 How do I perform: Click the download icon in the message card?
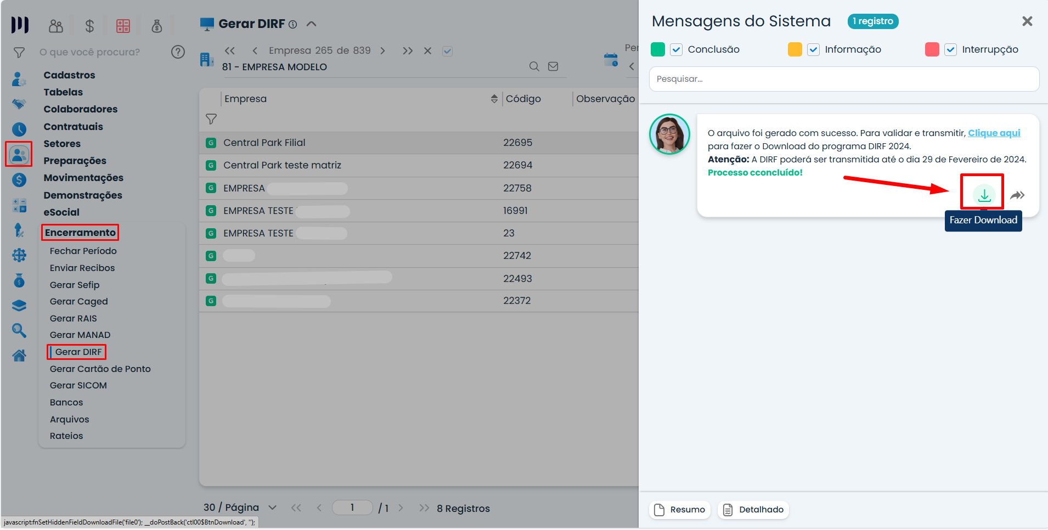(984, 195)
